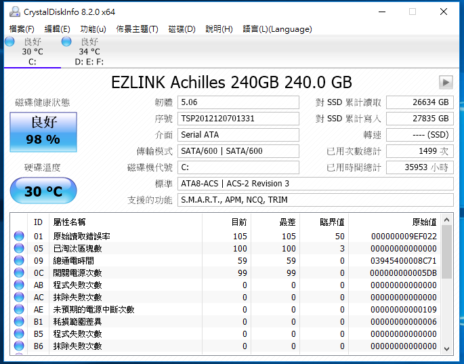Click status orb for attribute 09
The width and height of the screenshot is (464, 364).
tap(19, 260)
